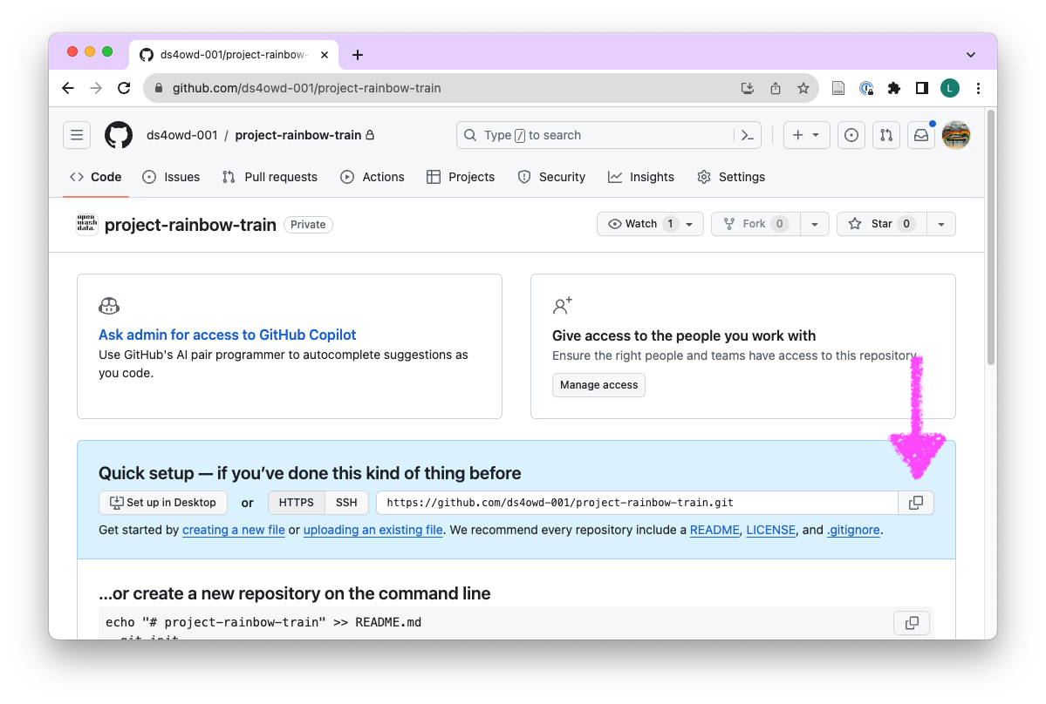Copy the command line setup code block

912,623
